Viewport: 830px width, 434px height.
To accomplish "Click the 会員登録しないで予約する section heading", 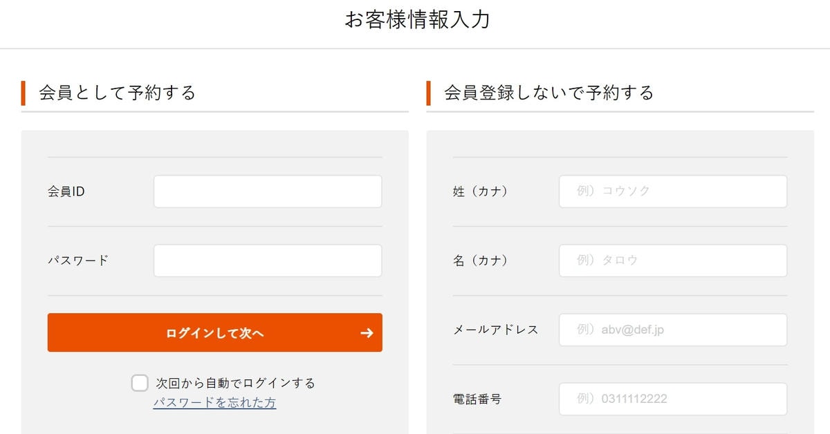I will (549, 93).
